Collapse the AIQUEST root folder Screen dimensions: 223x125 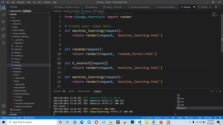coord(13,14)
